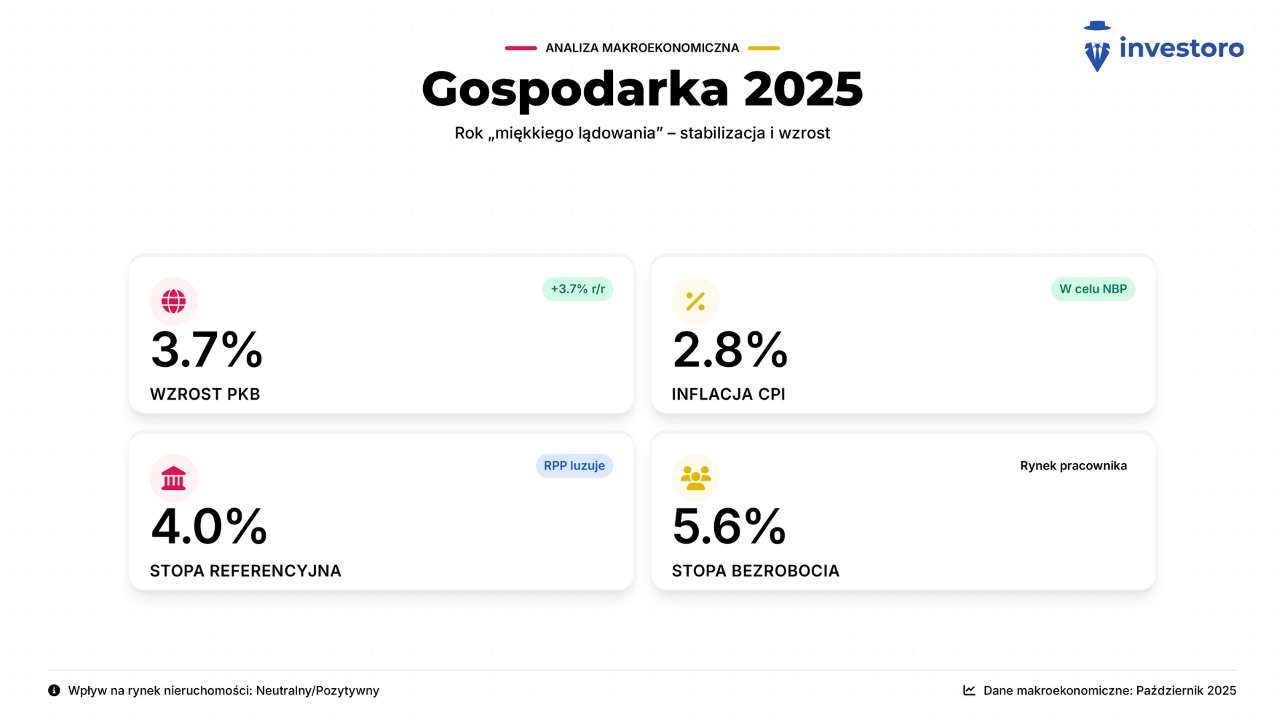Click the Stopa Bezrobocia card label
This screenshot has width=1285, height=723.
click(x=756, y=571)
